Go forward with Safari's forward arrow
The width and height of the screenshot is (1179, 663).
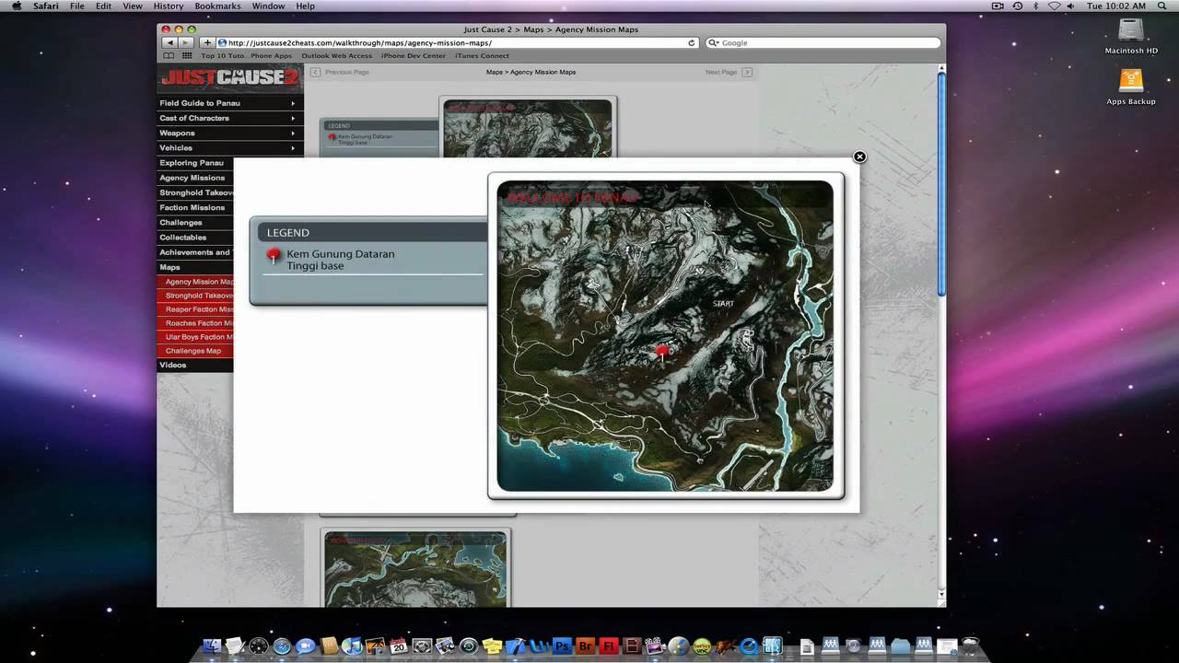tap(186, 42)
